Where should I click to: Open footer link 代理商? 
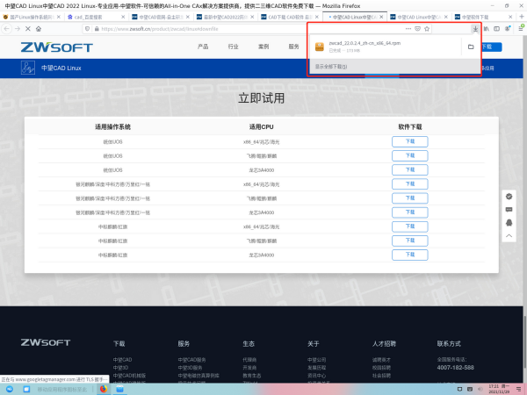pos(249,360)
